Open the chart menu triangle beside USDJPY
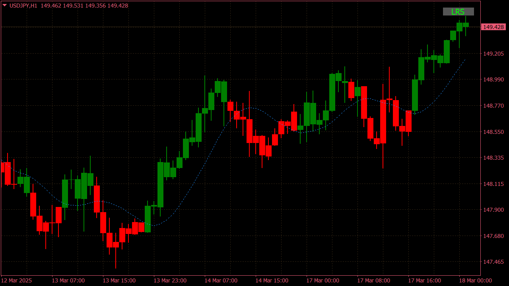This screenshot has height=286, width=509. point(4,6)
